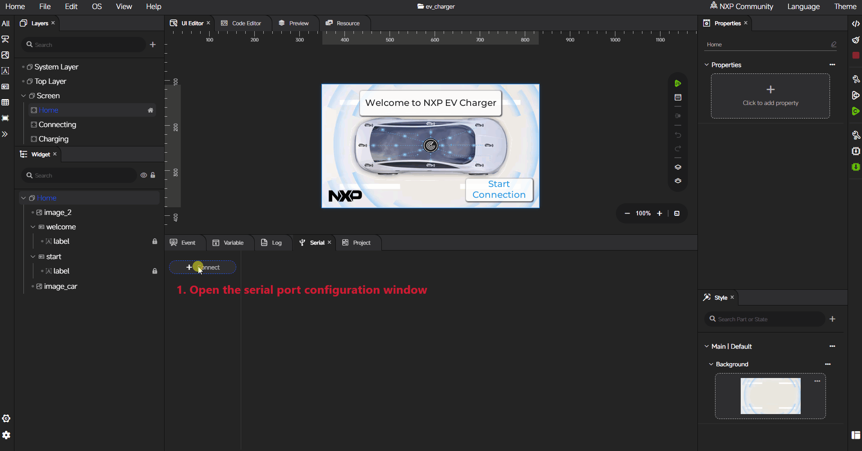
Task: Click the flash chip download icon
Action: 856,151
